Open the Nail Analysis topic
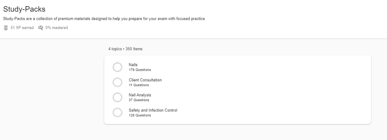The width and height of the screenshot is (387, 140). [140, 95]
